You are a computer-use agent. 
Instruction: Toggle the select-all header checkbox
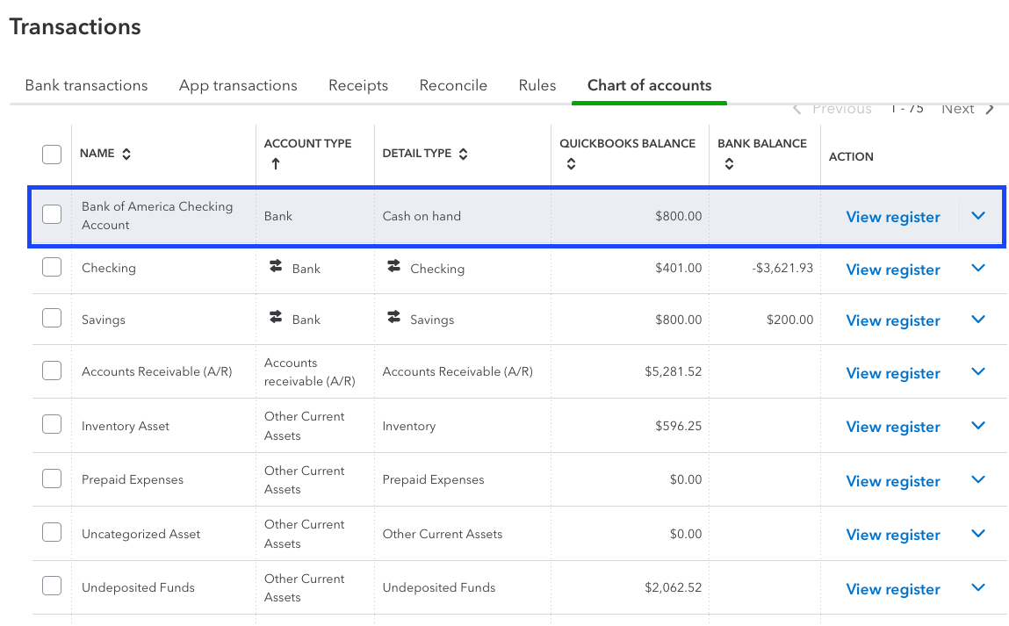pyautogui.click(x=52, y=155)
